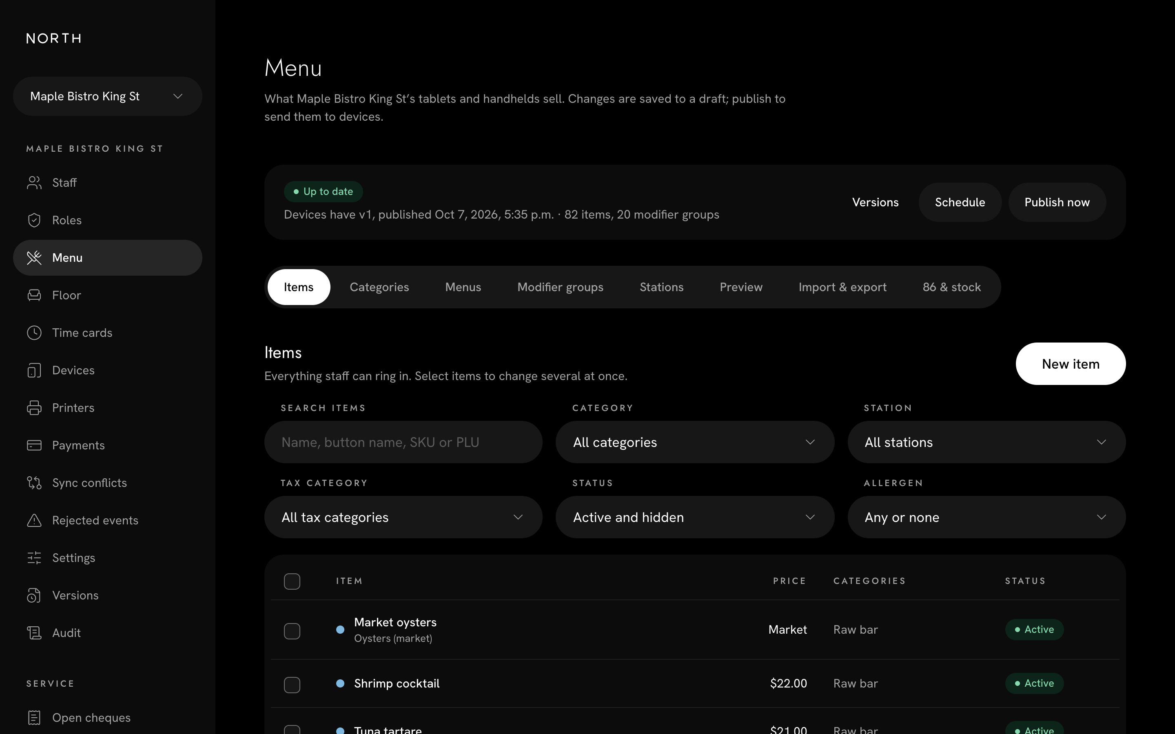Click the Active badge for Market oysters
Image resolution: width=1175 pixels, height=734 pixels.
click(x=1034, y=630)
